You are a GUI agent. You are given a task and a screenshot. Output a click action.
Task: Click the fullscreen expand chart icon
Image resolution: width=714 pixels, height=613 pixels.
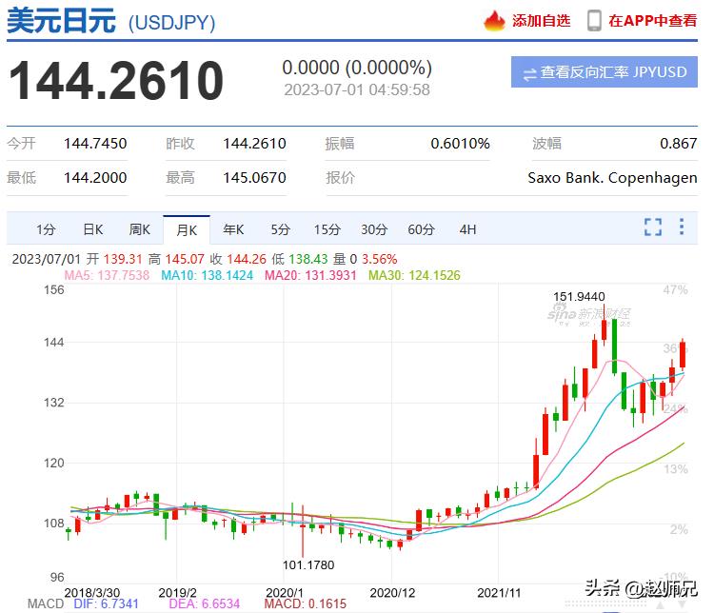[x=652, y=227]
